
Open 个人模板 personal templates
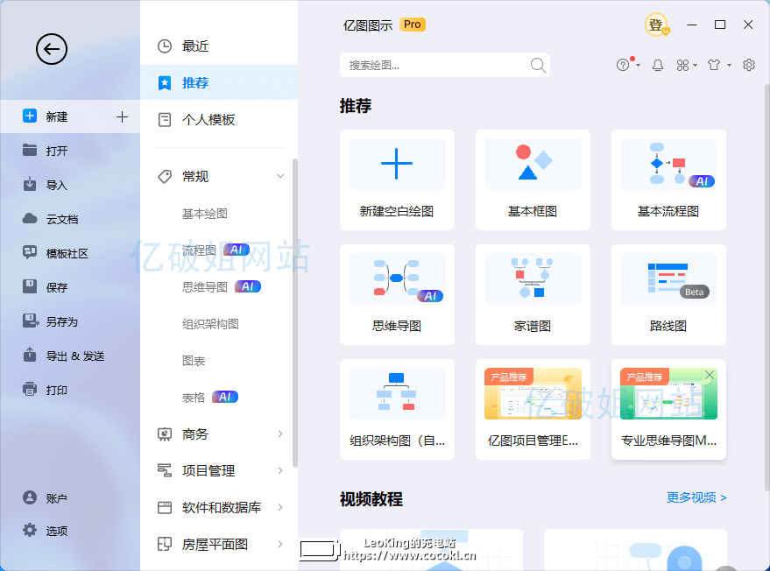pyautogui.click(x=219, y=120)
